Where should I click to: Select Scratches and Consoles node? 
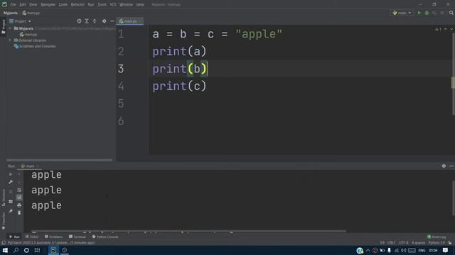click(x=35, y=46)
